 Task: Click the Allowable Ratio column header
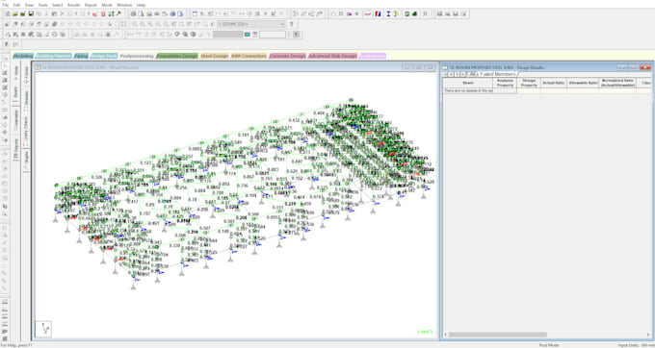[583, 83]
